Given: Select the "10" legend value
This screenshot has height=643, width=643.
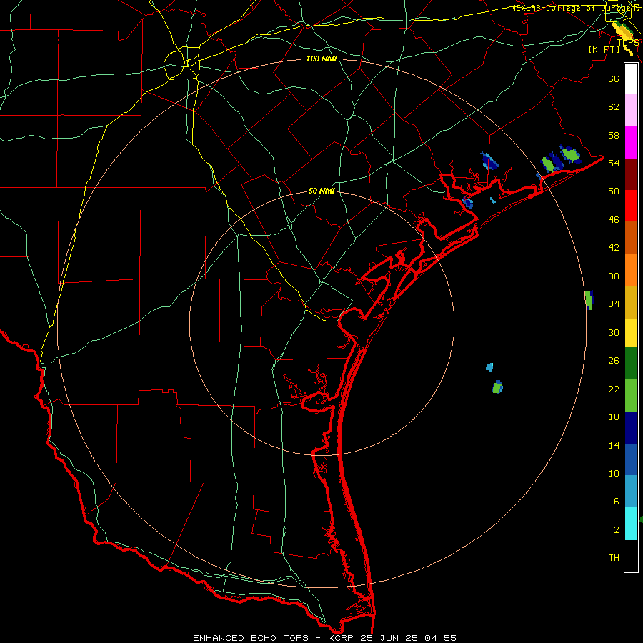Looking at the screenshot, I should point(614,473).
